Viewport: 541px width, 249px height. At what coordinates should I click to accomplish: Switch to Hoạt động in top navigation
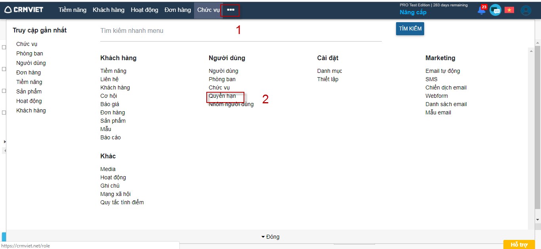click(144, 10)
